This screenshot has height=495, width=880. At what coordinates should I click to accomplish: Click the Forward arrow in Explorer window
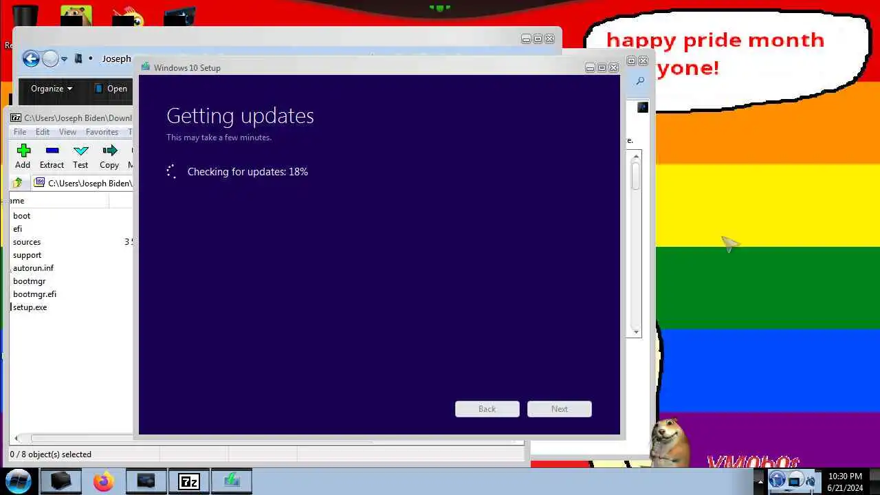coord(49,59)
